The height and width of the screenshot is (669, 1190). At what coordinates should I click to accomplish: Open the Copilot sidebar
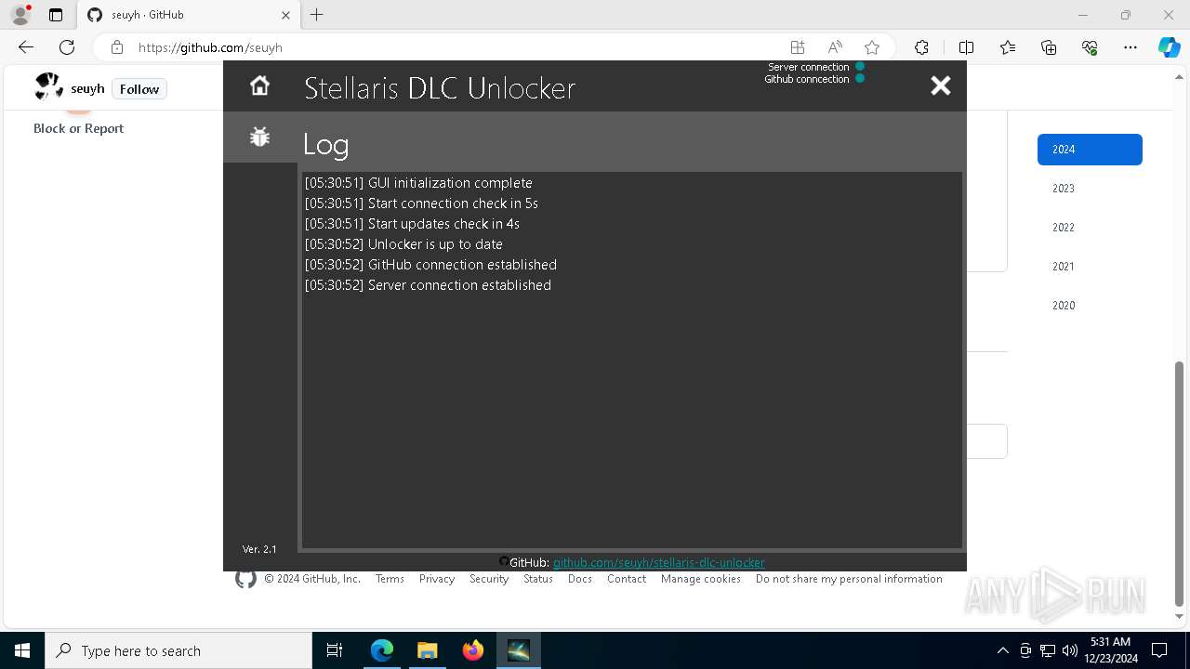(1169, 47)
